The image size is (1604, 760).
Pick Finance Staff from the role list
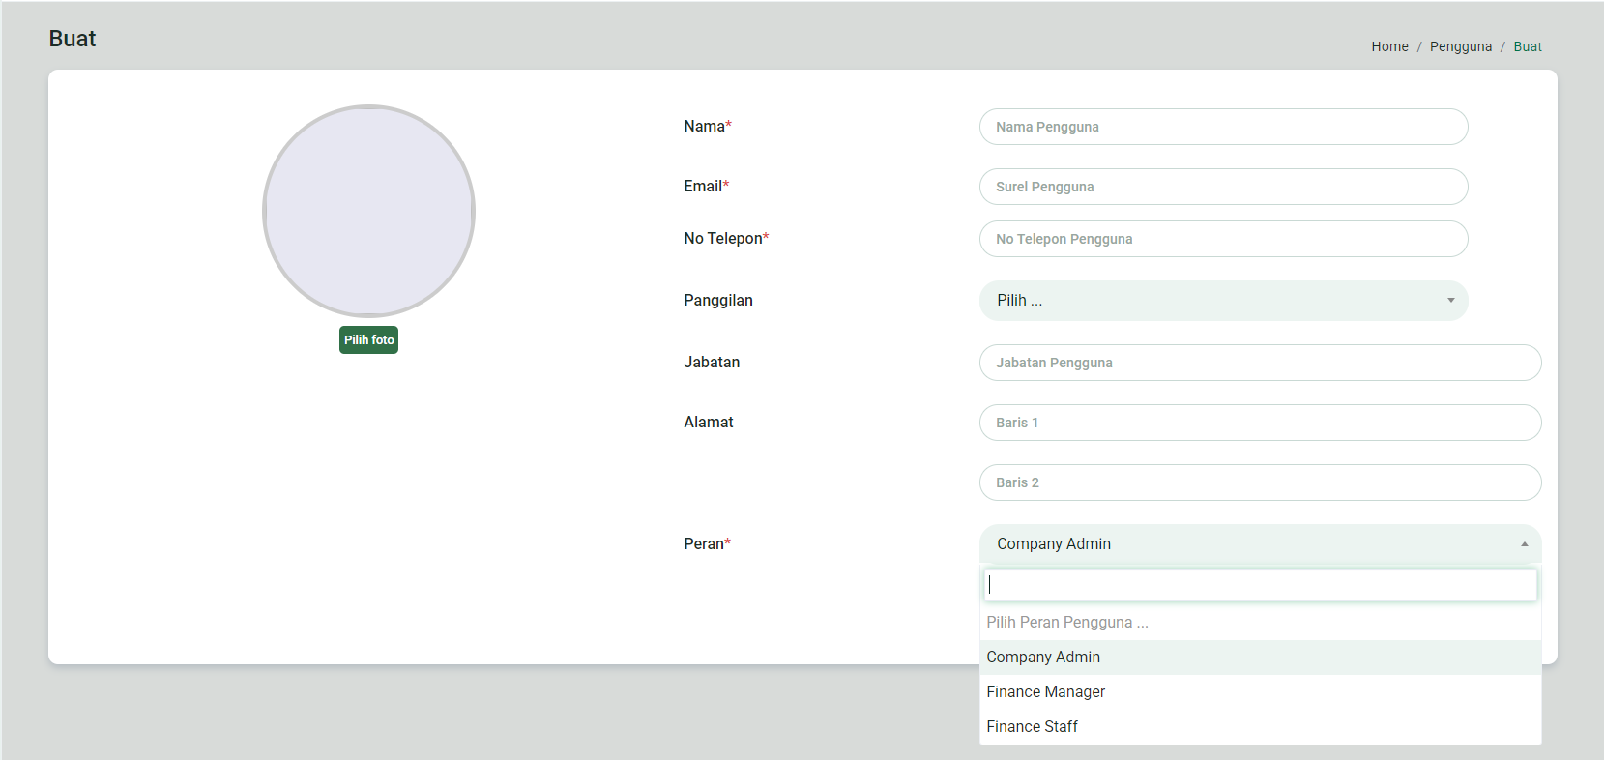(x=1032, y=727)
